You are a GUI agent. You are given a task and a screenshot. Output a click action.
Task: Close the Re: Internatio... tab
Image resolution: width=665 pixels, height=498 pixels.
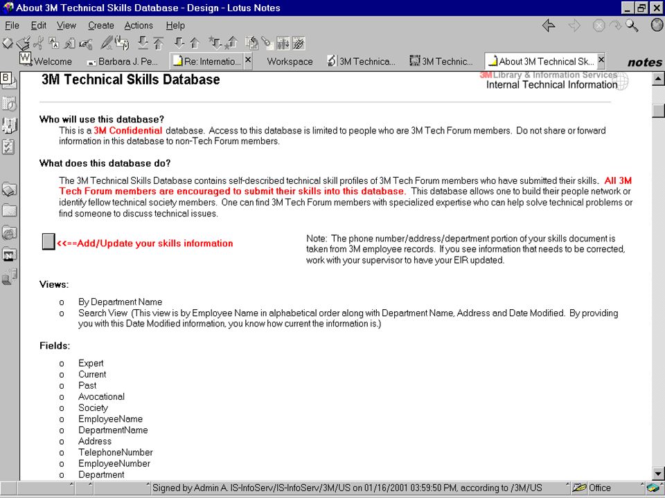tap(248, 60)
